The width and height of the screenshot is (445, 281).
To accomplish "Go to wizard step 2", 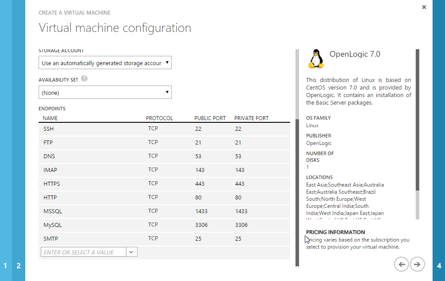I will click(19, 266).
